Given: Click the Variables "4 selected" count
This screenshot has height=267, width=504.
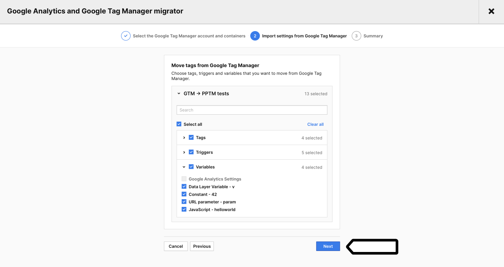Looking at the screenshot, I should coord(312,167).
